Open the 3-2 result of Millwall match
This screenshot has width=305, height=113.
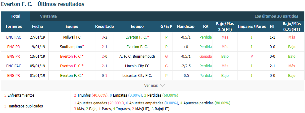tap(104, 37)
